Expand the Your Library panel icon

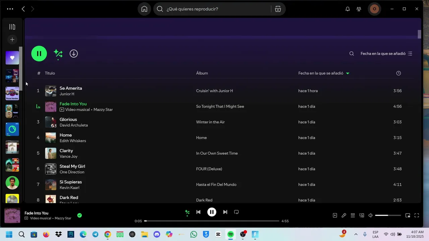coord(12,27)
